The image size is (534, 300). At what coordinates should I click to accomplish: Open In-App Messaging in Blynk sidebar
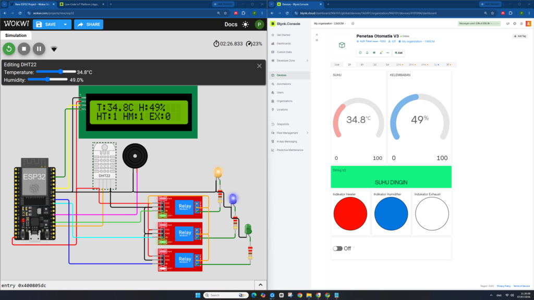click(x=287, y=142)
